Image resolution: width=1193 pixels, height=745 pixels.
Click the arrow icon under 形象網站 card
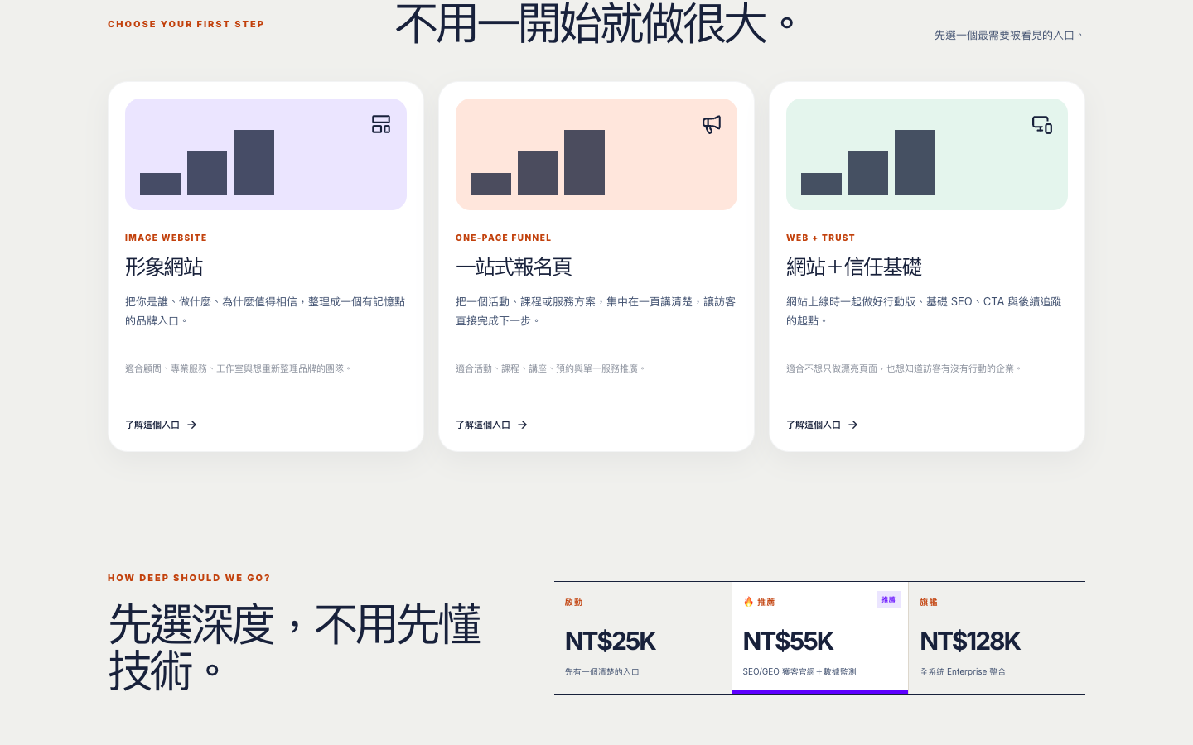(x=192, y=425)
